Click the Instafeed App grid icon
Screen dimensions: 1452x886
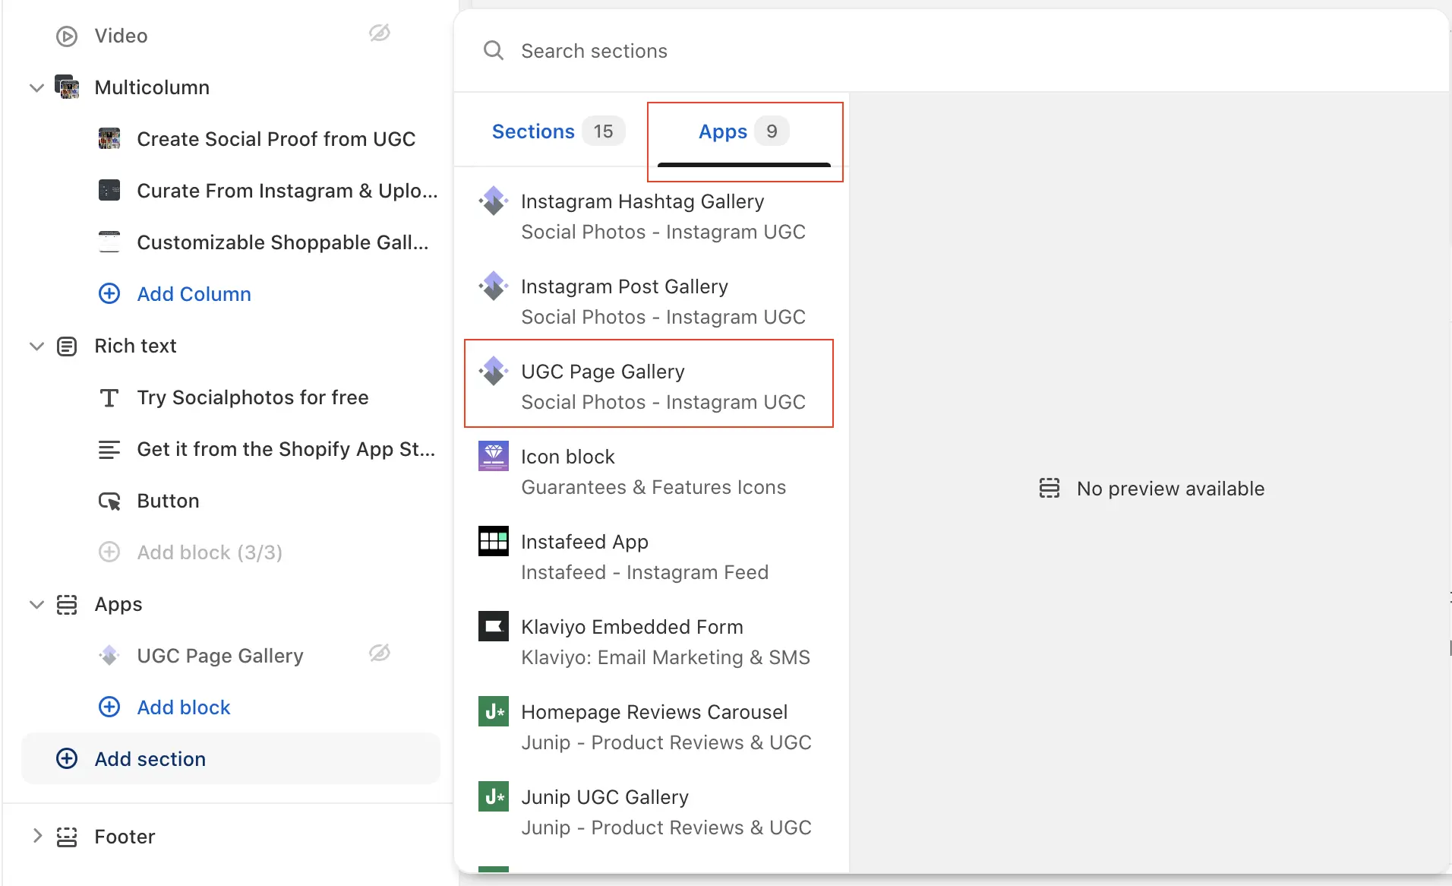click(x=494, y=541)
